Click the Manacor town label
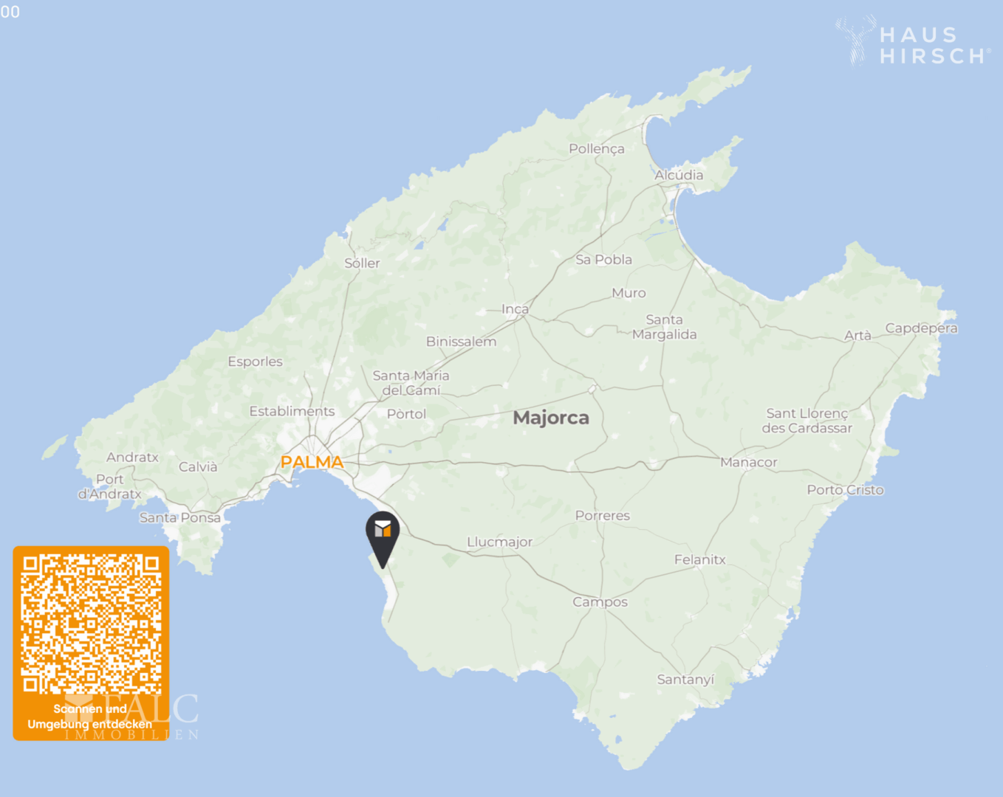 click(749, 463)
